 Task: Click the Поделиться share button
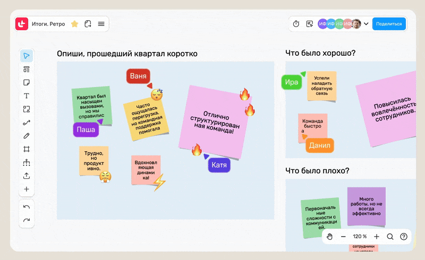[x=389, y=24]
